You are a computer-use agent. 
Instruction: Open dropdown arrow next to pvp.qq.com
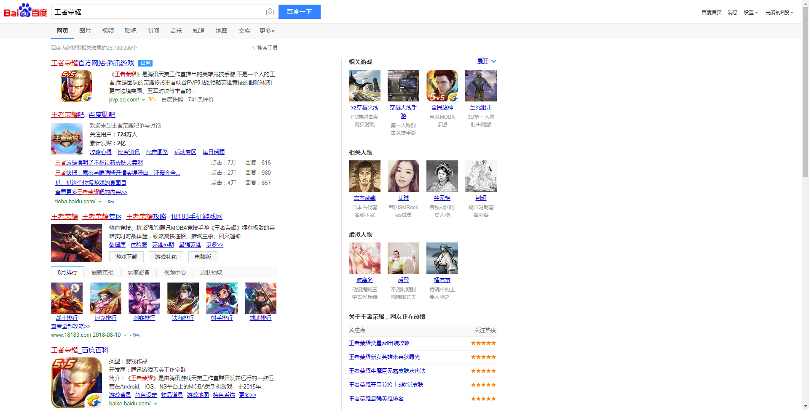coord(143,100)
